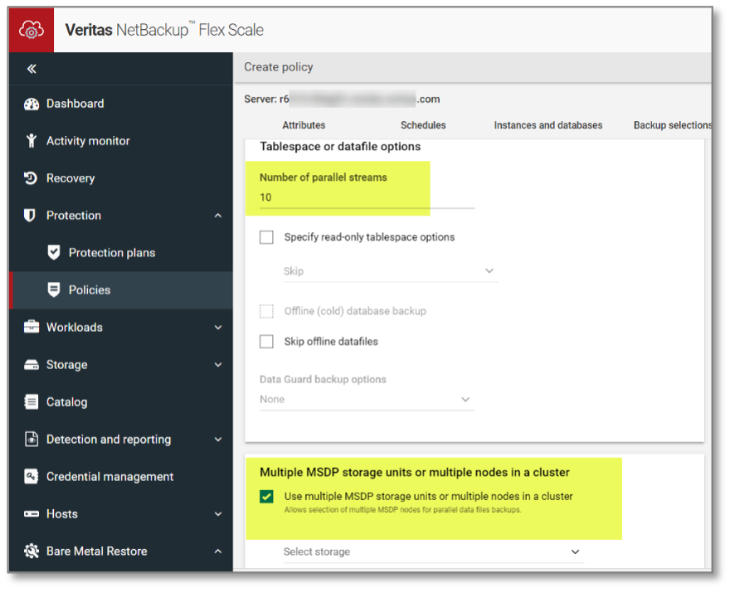730x593 pixels.
Task: Click the Veritas cloud logo icon
Action: coord(32,30)
